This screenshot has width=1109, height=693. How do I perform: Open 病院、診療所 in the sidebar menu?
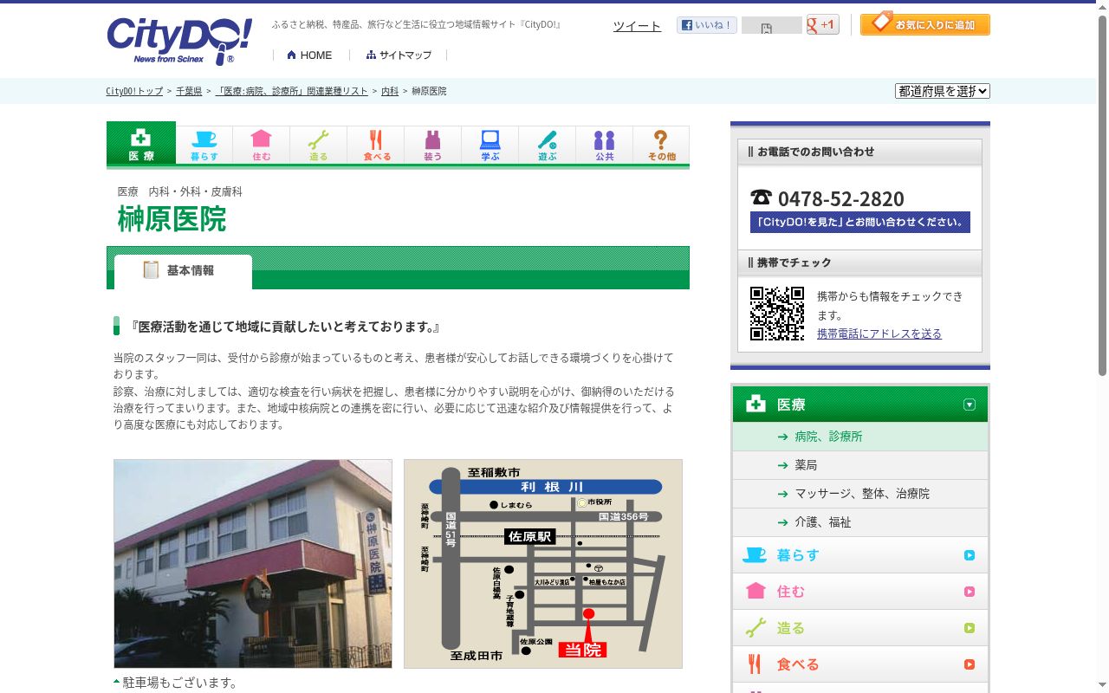pos(860,437)
